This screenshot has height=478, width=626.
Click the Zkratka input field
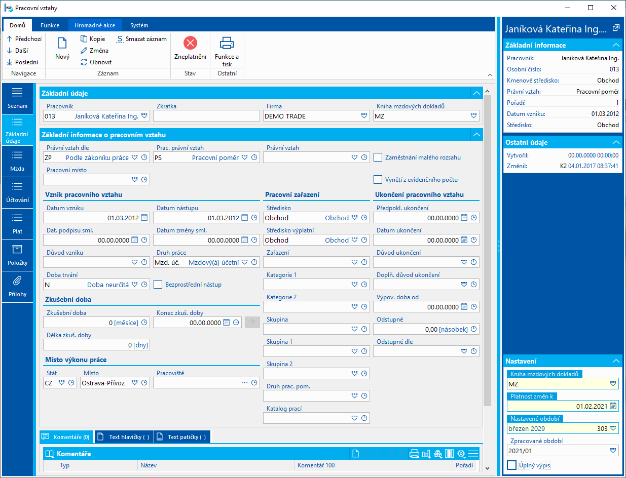[x=206, y=116]
